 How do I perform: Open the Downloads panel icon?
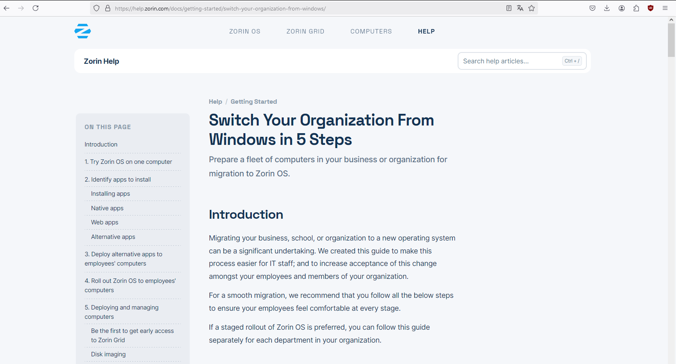click(x=607, y=8)
